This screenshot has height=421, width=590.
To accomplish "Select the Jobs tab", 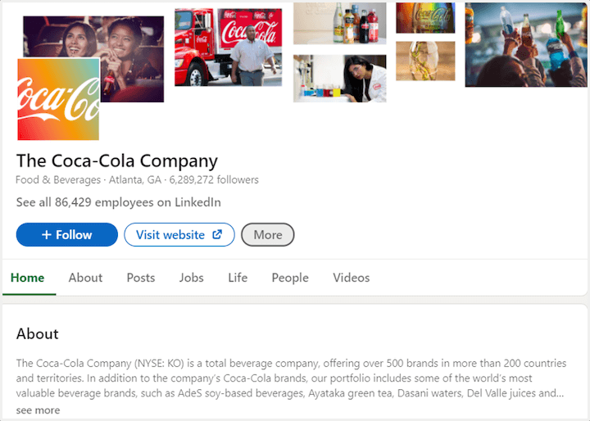I will pyautogui.click(x=192, y=278).
